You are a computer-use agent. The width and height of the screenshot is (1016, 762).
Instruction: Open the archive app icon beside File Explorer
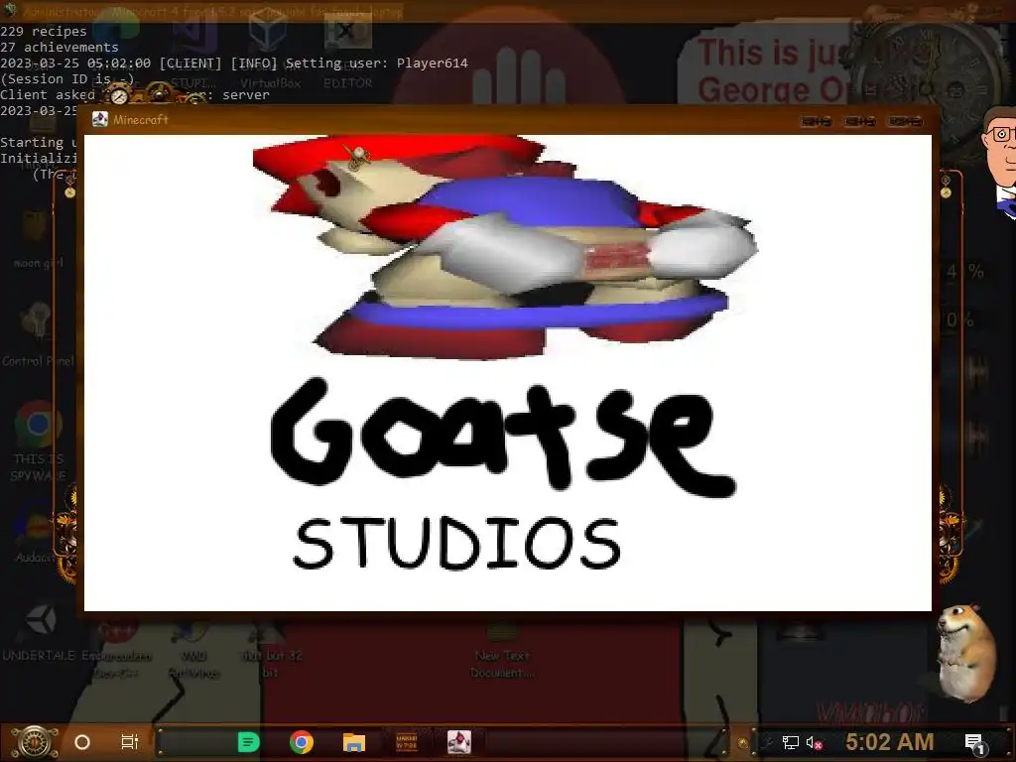click(x=406, y=742)
